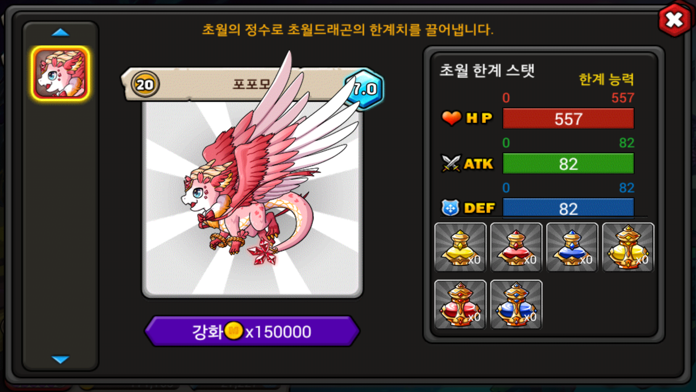The width and height of the screenshot is (696, 392).
Task: Select the small blue essence potion
Action: [x=572, y=247]
